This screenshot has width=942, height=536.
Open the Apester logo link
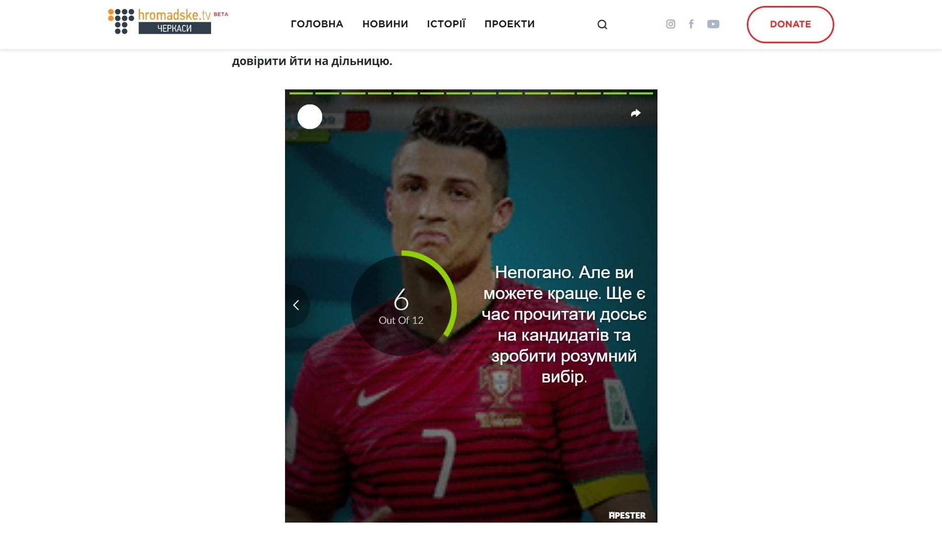click(627, 516)
